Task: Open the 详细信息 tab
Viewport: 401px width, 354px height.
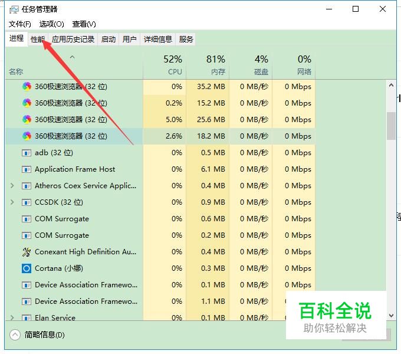Action: pyautogui.click(x=158, y=40)
